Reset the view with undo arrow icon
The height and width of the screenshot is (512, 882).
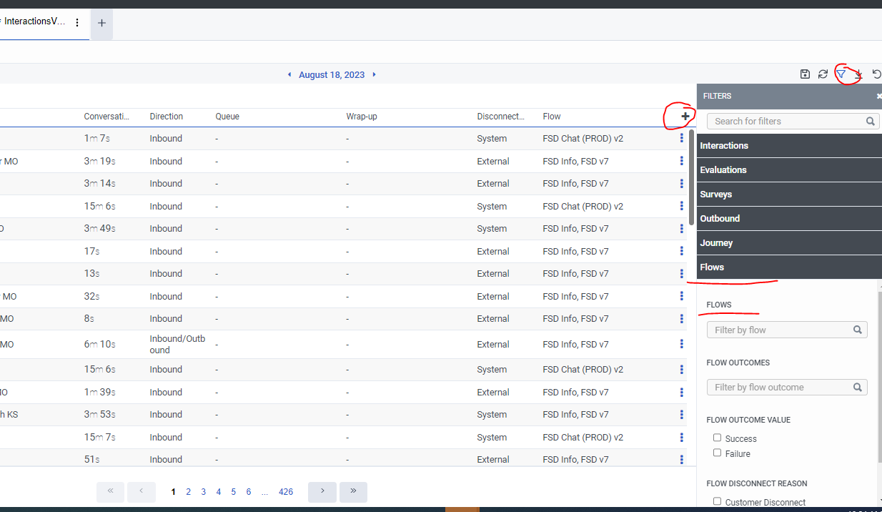[x=876, y=74]
